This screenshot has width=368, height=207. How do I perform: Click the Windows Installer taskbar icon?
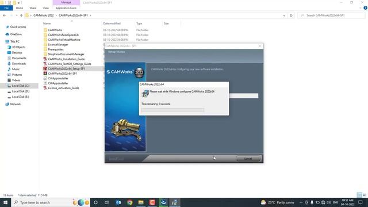(175, 202)
